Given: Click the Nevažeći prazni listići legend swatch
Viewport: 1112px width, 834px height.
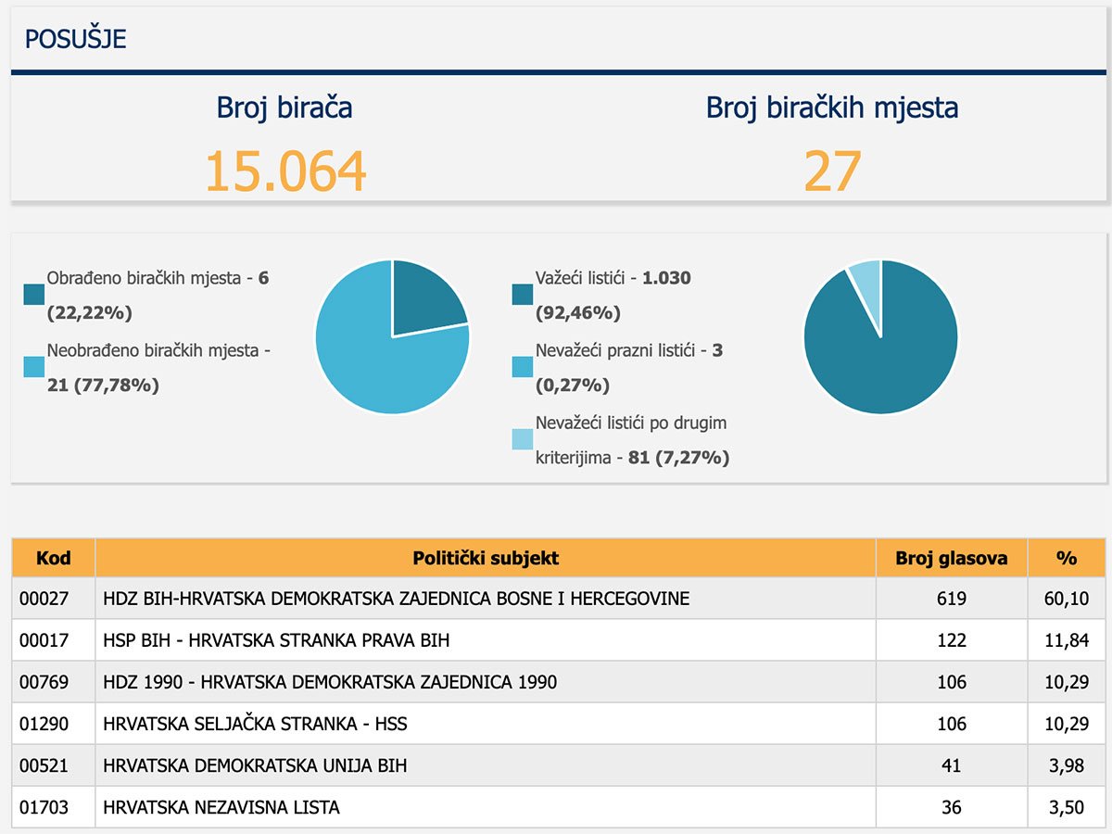Looking at the screenshot, I should (x=523, y=367).
